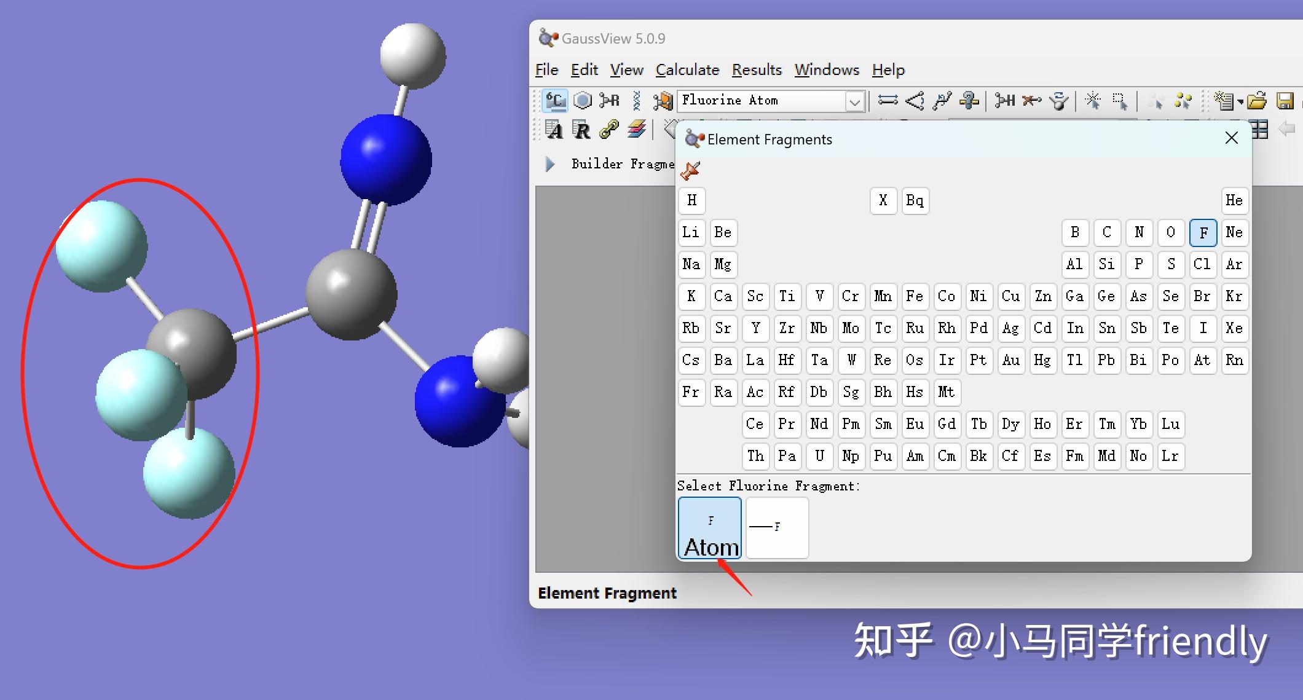
Task: Choose the Pt element button
Action: coord(979,360)
